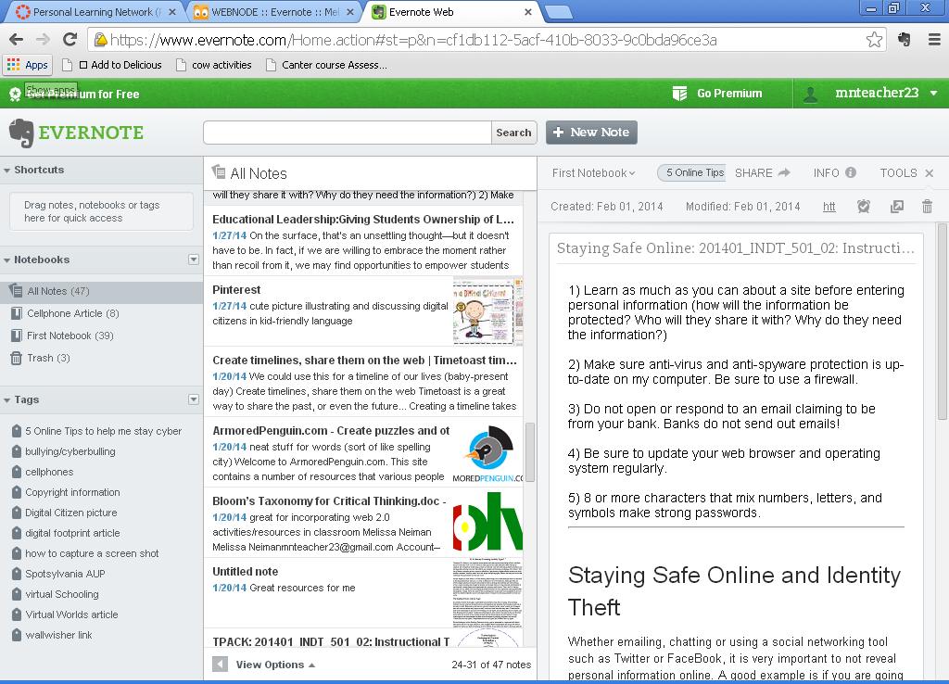Click tag icon beside wallwisher link
949x684 pixels.
pos(17,635)
